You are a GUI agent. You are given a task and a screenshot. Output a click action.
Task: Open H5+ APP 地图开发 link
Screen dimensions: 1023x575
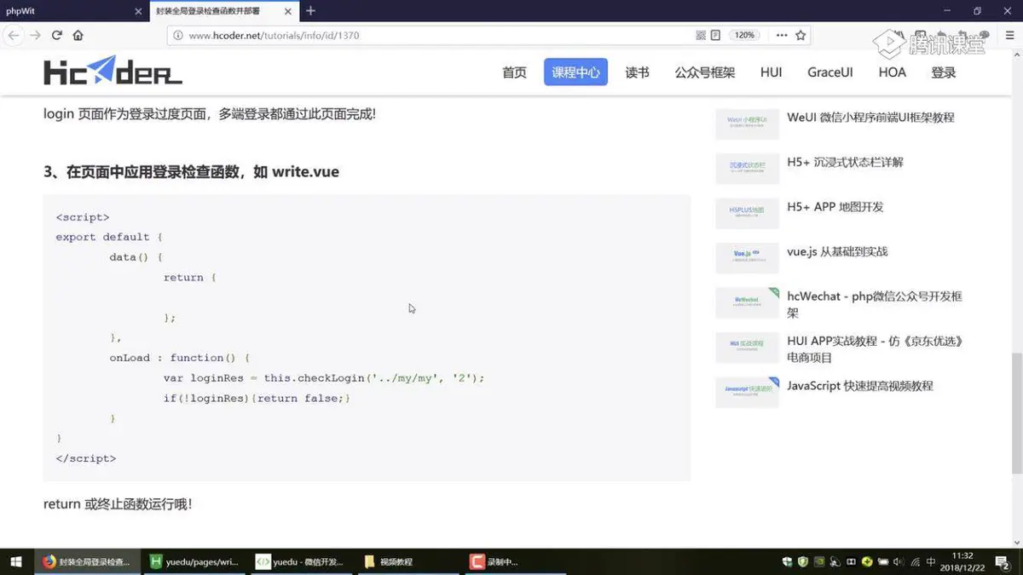tap(835, 207)
